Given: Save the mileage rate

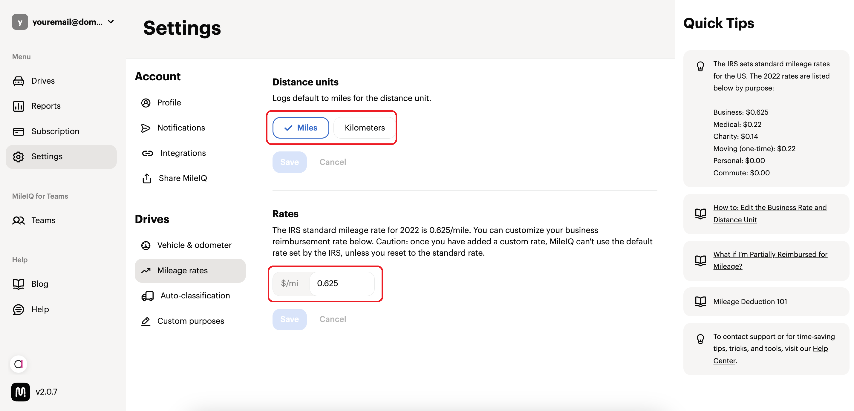Looking at the screenshot, I should point(290,319).
